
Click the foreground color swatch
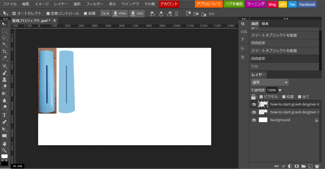(4, 156)
